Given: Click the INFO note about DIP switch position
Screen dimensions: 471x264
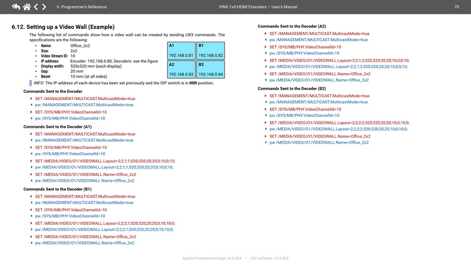Looking at the screenshot, I should (124, 83).
